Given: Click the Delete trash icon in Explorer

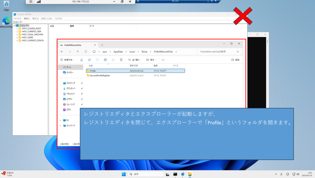Looking at the screenshot, I should [121, 60].
